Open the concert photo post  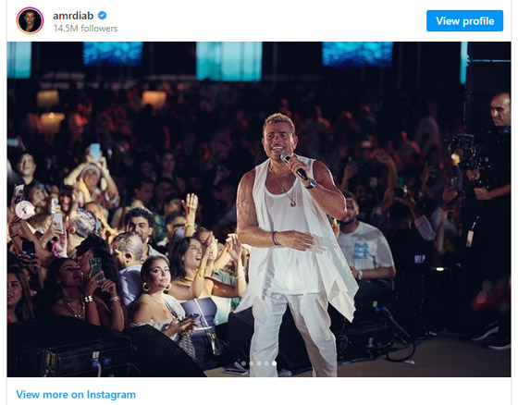pos(259,209)
